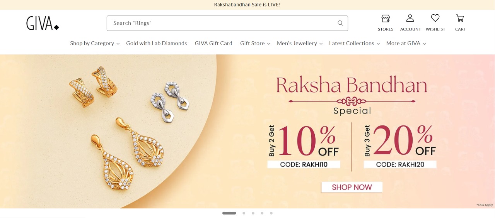Open GIVA Gift Card page

(x=213, y=43)
